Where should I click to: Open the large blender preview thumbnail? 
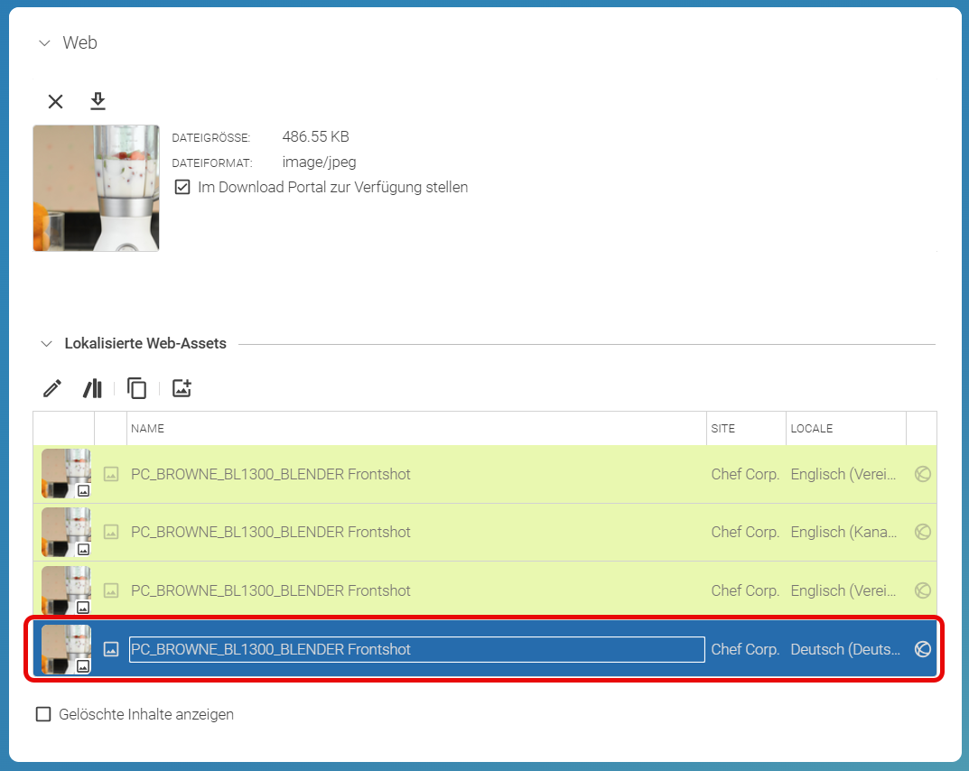tap(96, 189)
